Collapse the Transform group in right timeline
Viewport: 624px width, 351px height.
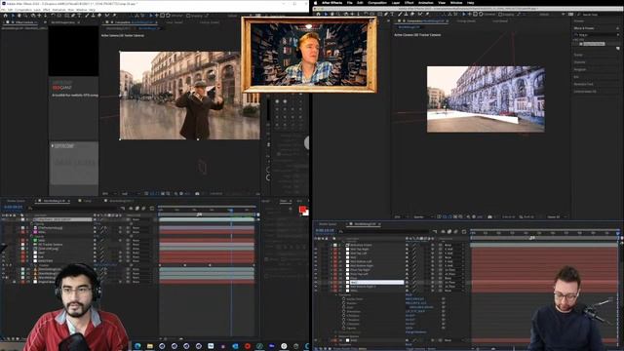pyautogui.click(x=335, y=294)
